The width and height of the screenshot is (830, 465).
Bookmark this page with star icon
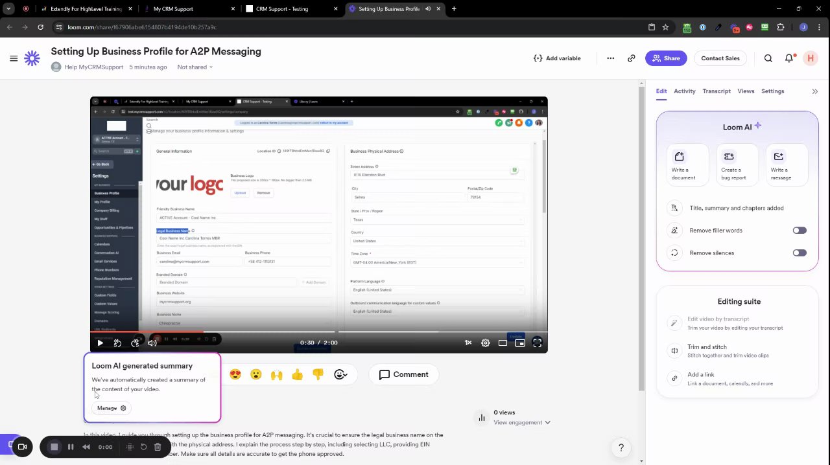tap(665, 27)
